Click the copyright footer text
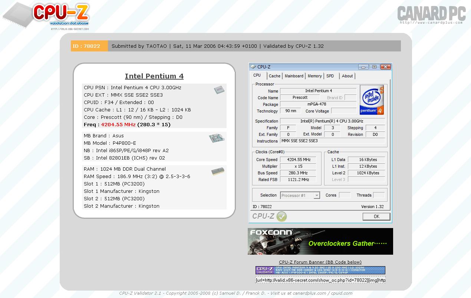Viewport: 471px width, 298px height. point(235,293)
